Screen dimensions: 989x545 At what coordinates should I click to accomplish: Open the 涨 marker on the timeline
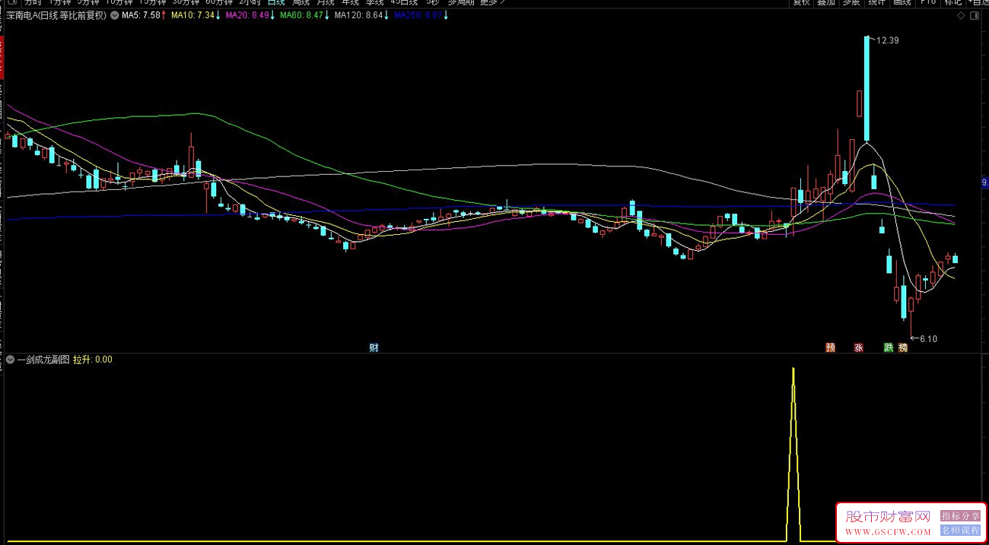coord(858,348)
